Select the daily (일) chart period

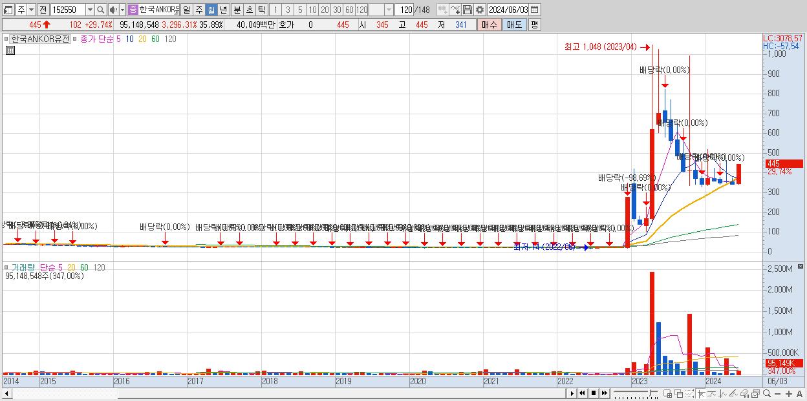pyautogui.click(x=186, y=10)
